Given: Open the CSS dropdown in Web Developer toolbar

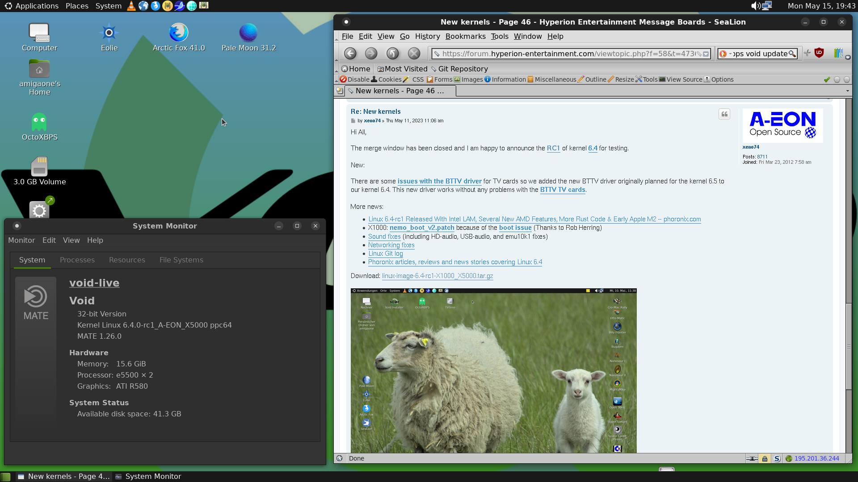Looking at the screenshot, I should pos(413,79).
